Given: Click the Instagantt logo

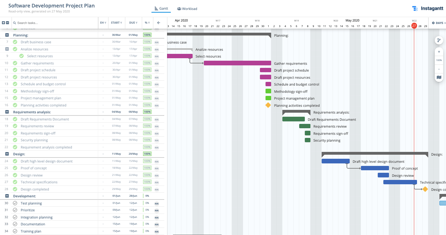Looking at the screenshot, I should click(x=427, y=9).
